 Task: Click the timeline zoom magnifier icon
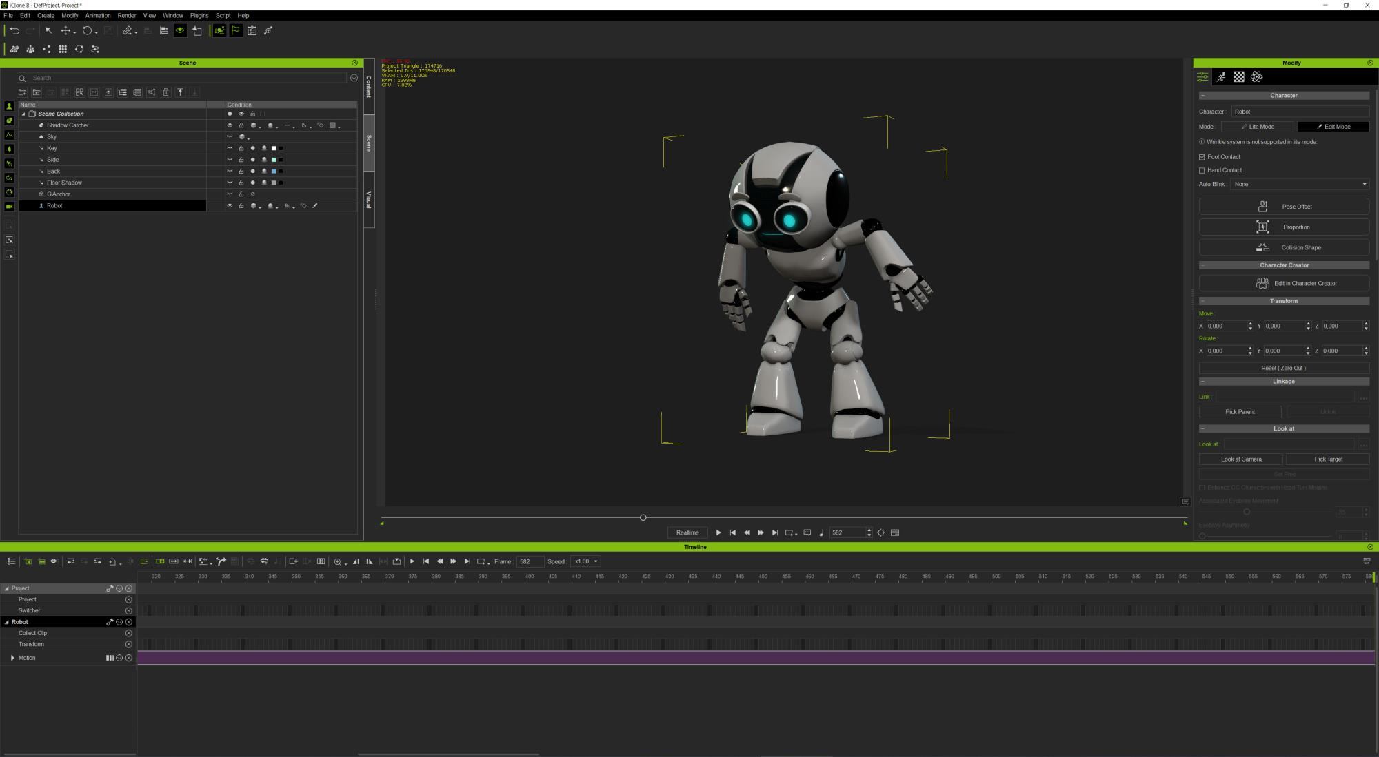point(338,562)
